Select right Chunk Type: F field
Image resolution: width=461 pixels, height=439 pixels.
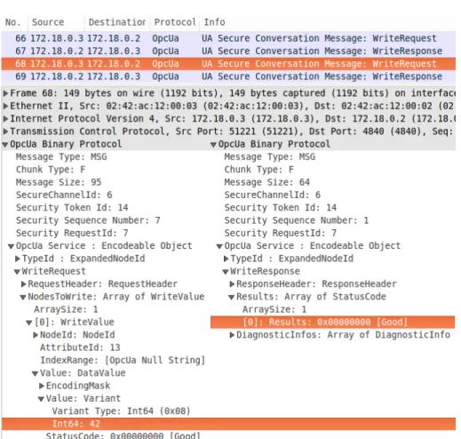[x=259, y=170]
